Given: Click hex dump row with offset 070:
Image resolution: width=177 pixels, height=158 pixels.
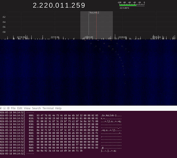Looking at the screenshot, I should point(61,136).
